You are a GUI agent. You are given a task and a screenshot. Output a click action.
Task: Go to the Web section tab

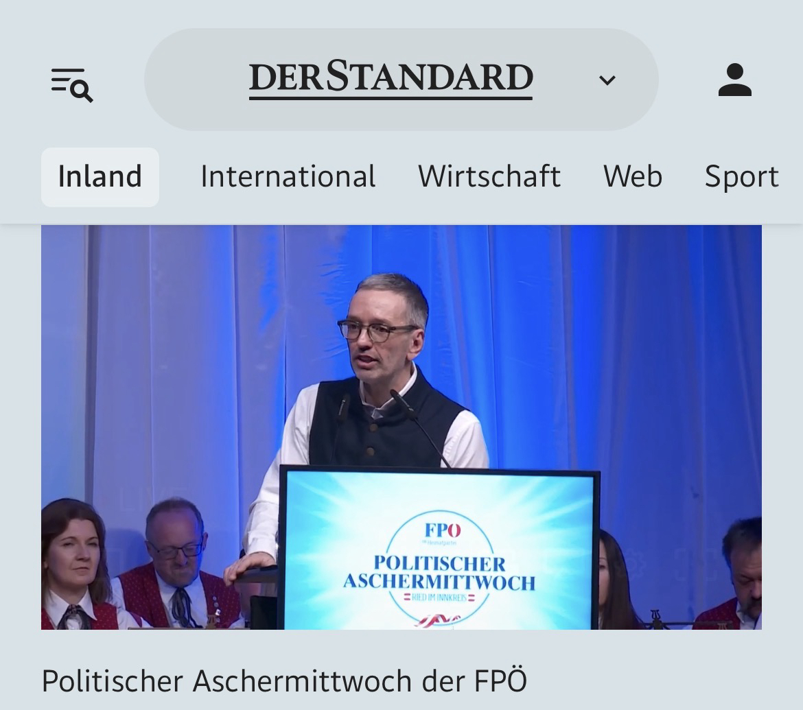633,177
